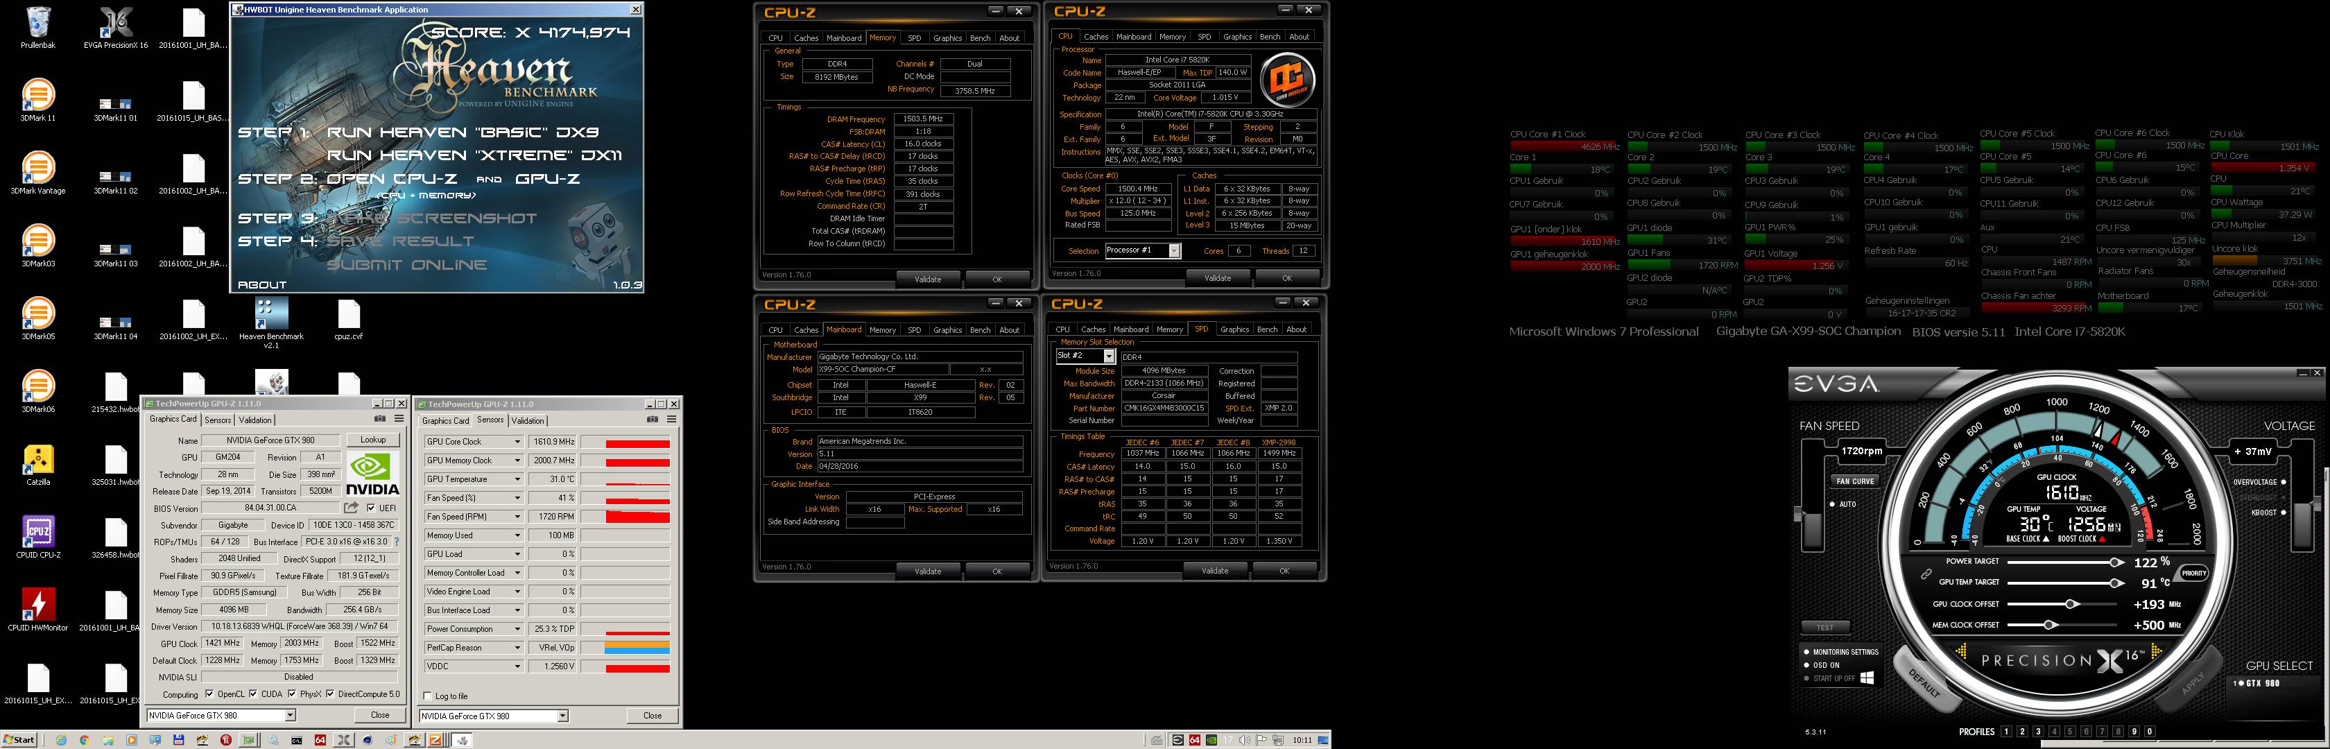Viewport: 2330px width, 749px height.
Task: Toggle KBOOST option in PrecisionX
Action: [2283, 513]
